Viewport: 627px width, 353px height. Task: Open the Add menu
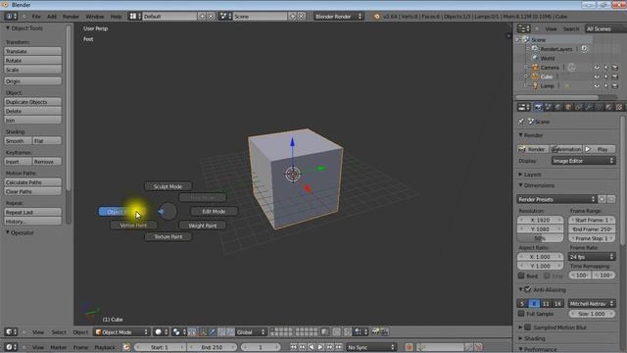tap(52, 17)
